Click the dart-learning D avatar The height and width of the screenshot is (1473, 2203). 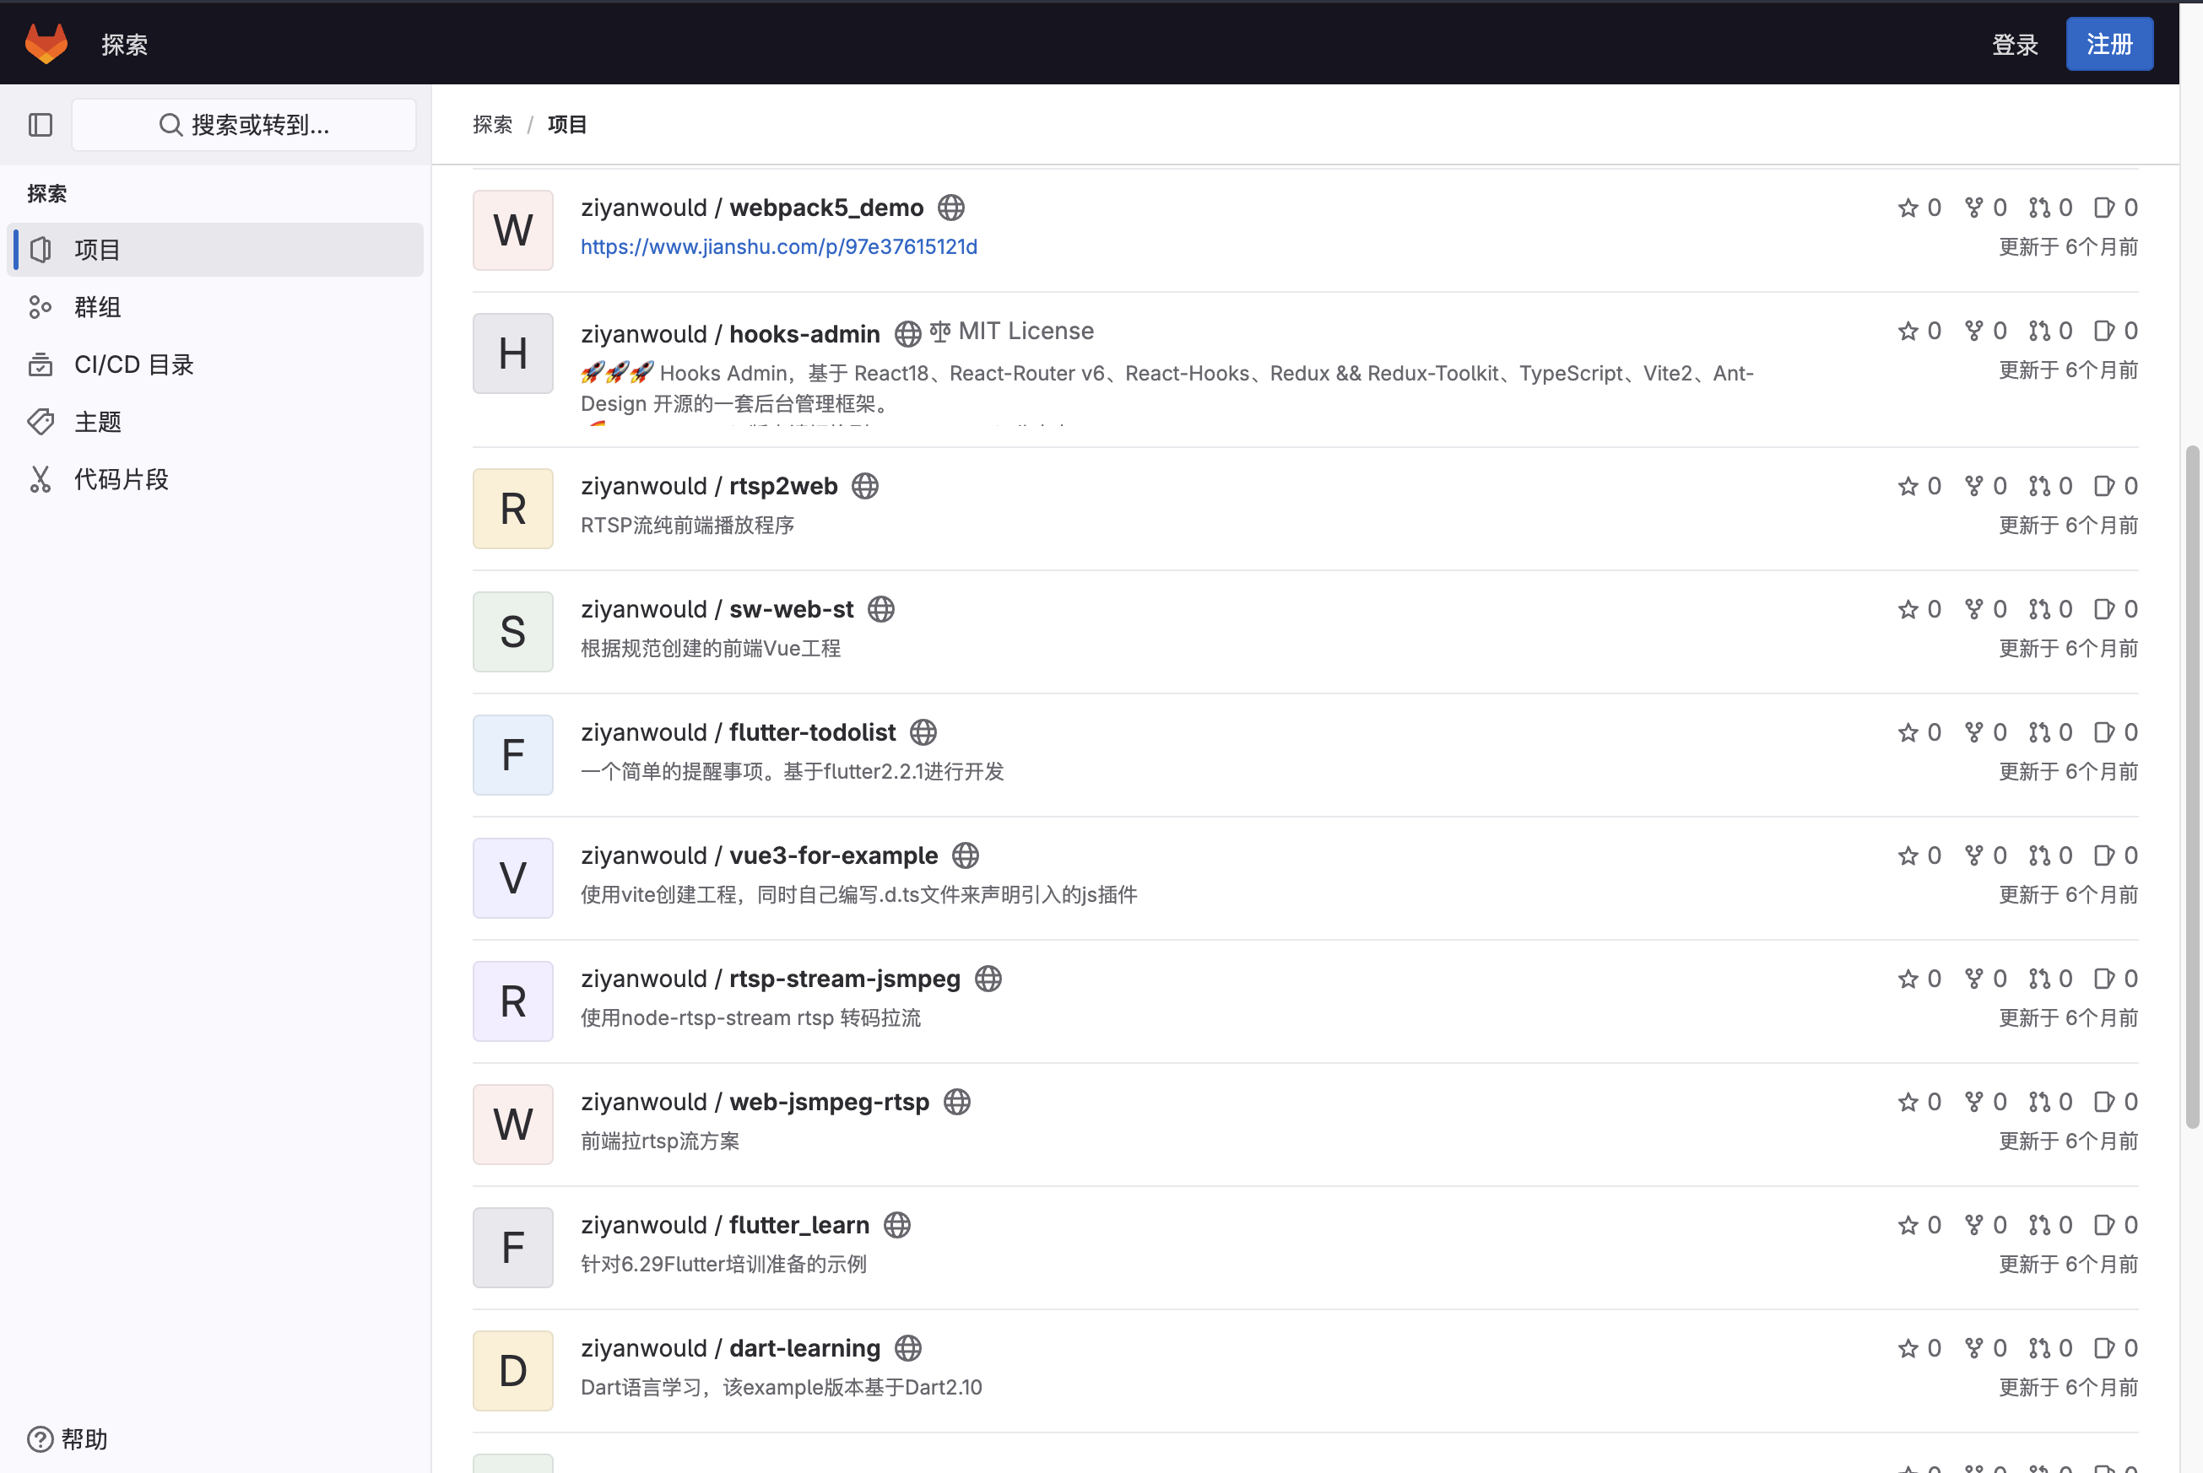click(x=513, y=1370)
